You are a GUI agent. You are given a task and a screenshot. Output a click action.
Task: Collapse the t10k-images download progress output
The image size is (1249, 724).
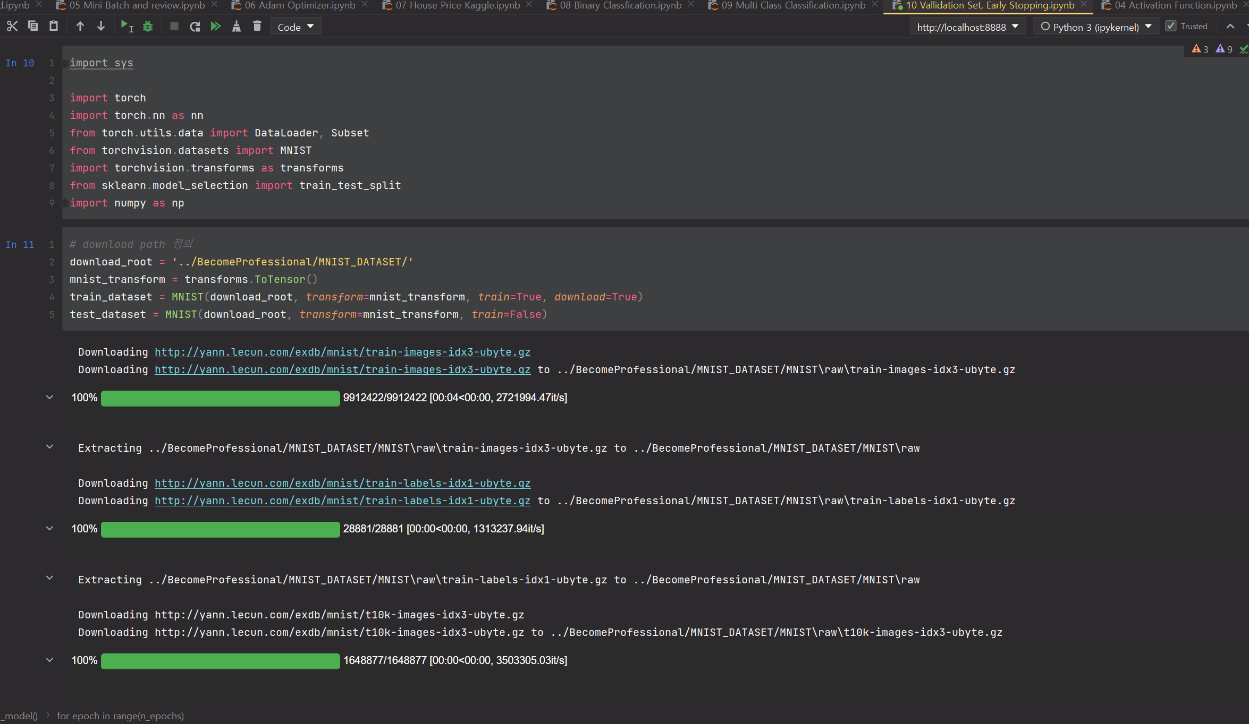pos(49,660)
